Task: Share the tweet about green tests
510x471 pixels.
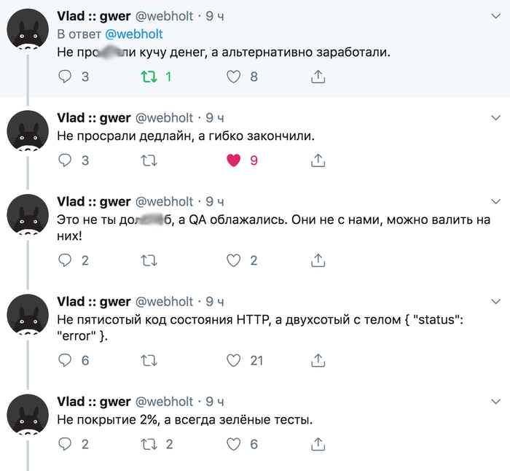Action: coord(318,443)
